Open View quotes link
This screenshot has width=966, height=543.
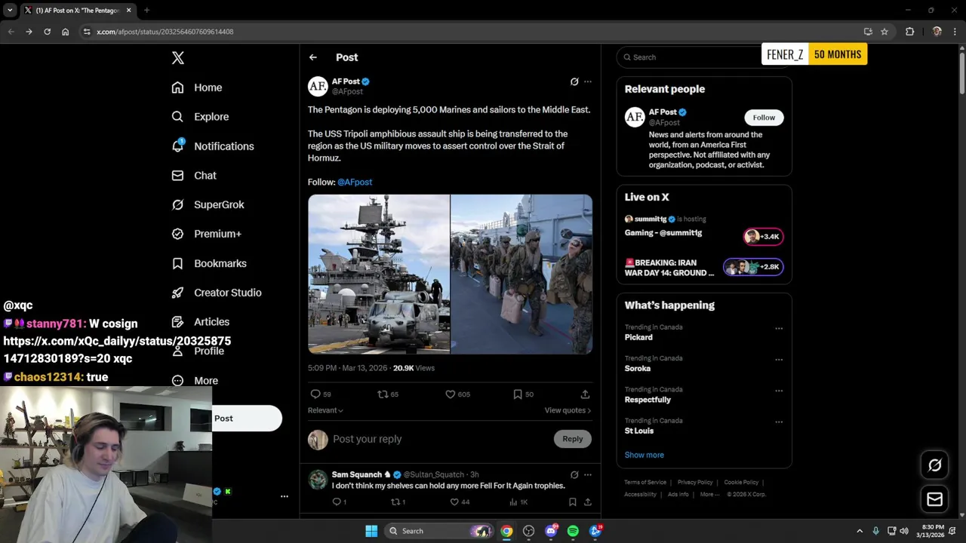point(568,410)
